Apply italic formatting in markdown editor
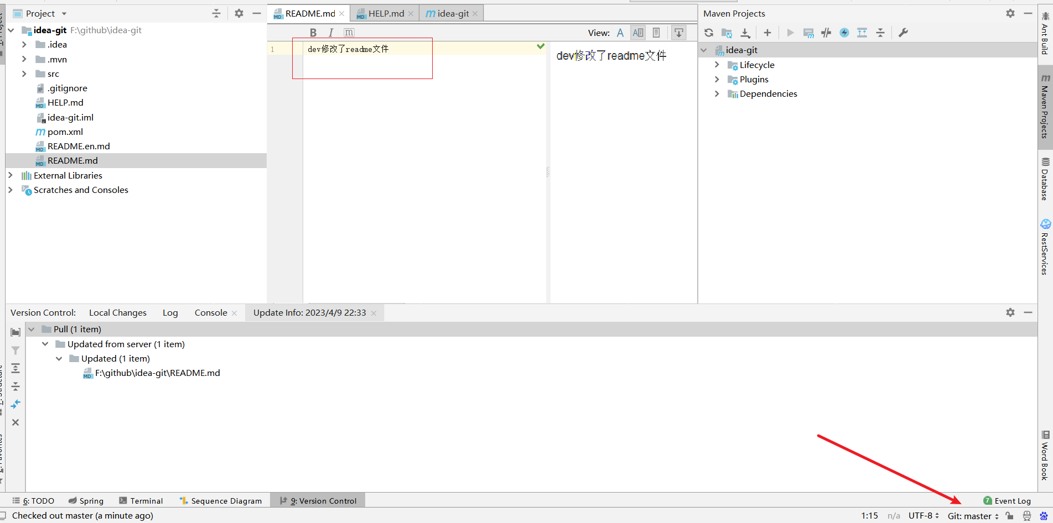Screen dimensions: 1053x523 [331, 33]
